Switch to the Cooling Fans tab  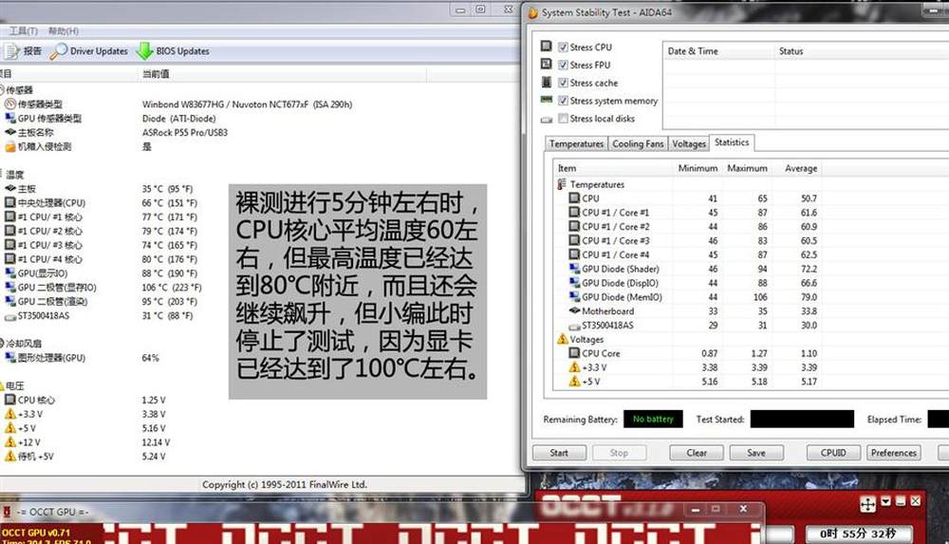click(x=638, y=143)
